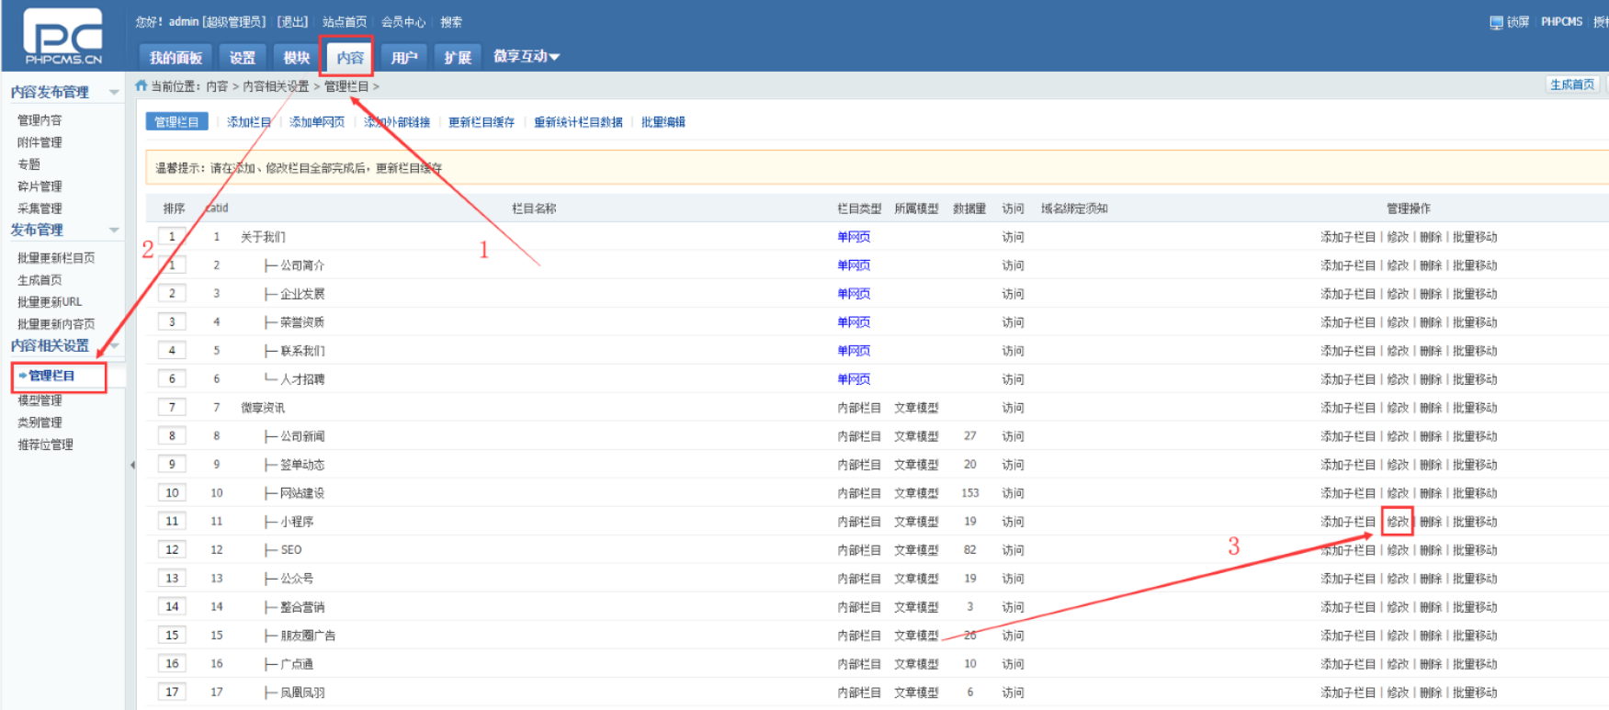Viewport: 1609px width, 710px height.
Task: Click 添加子栏目 for 关于我们 row
Action: pyautogui.click(x=1348, y=237)
